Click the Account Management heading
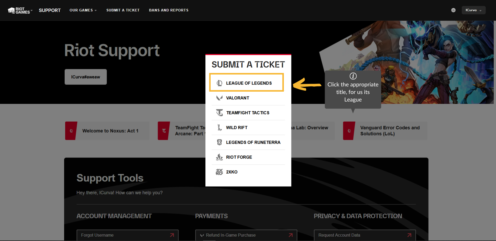This screenshot has width=496, height=241. tap(114, 216)
